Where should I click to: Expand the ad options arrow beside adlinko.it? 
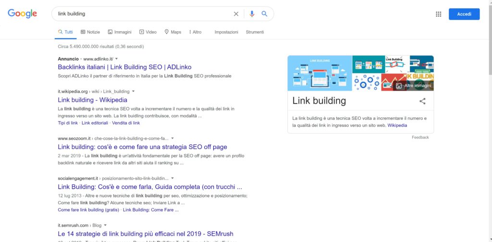click(x=116, y=58)
